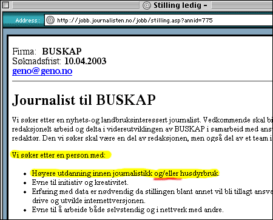Screen dimensions: 273x220
Task: Click the page icon beside Stilling ledig title
Action: [147, 5]
